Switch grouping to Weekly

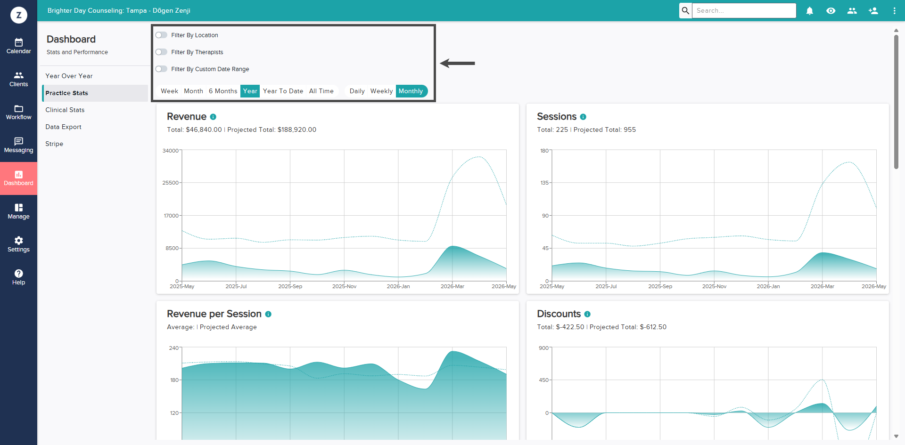[381, 91]
